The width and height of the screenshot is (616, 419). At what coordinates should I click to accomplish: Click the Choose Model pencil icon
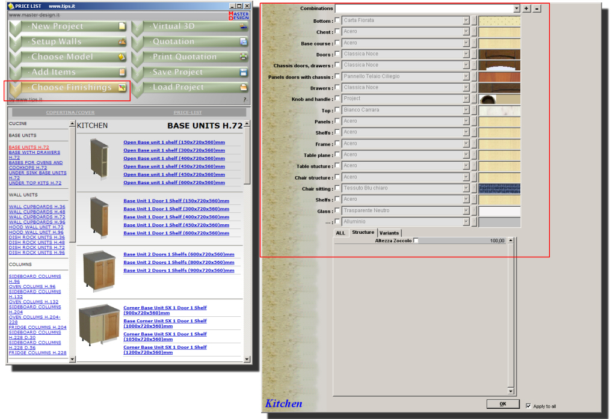point(123,57)
